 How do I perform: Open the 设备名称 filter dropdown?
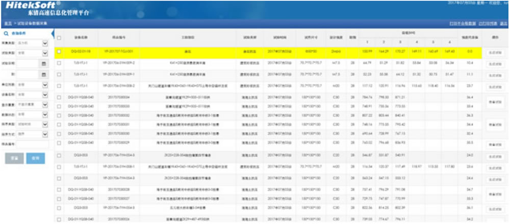pyautogui.click(x=44, y=94)
